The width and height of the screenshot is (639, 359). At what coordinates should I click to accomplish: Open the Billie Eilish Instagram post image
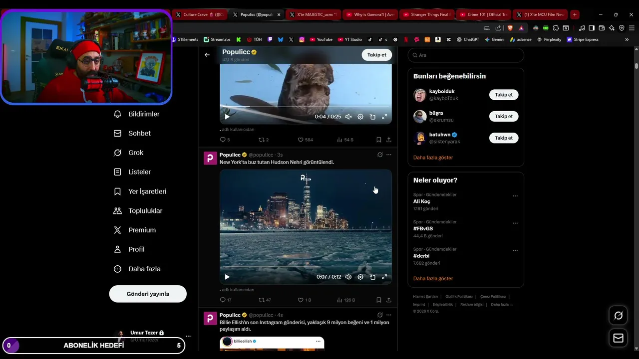(272, 344)
